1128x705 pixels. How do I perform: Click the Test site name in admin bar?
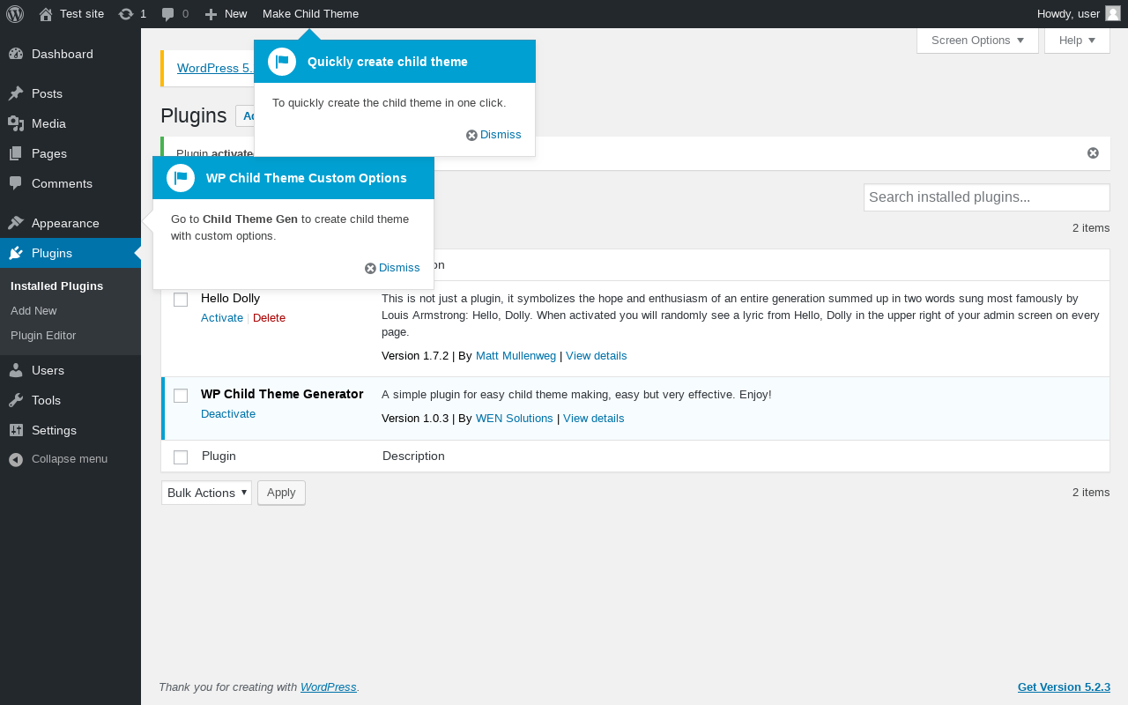pyautogui.click(x=82, y=14)
